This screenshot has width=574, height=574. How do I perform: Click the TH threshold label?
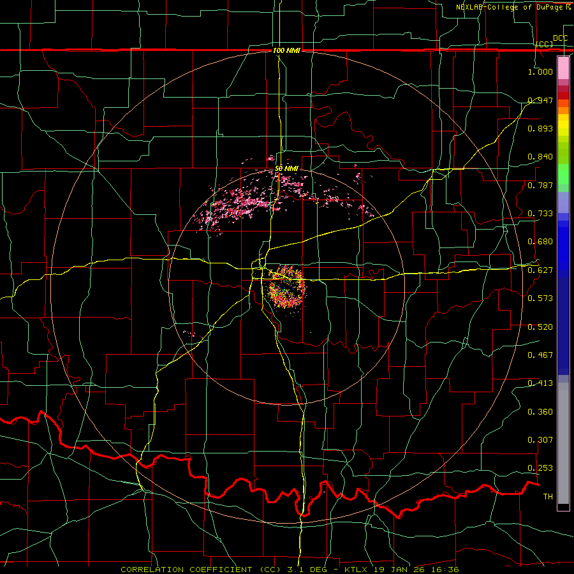click(548, 497)
